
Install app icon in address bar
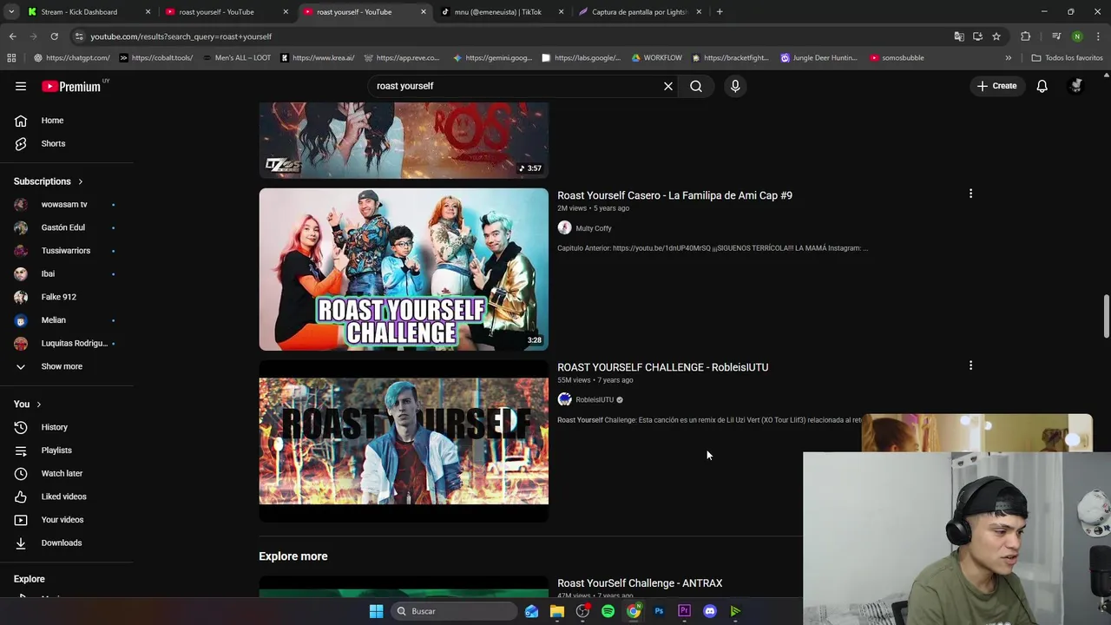point(977,36)
